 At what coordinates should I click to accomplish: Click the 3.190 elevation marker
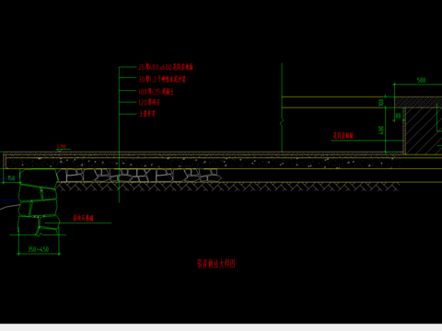point(62,147)
